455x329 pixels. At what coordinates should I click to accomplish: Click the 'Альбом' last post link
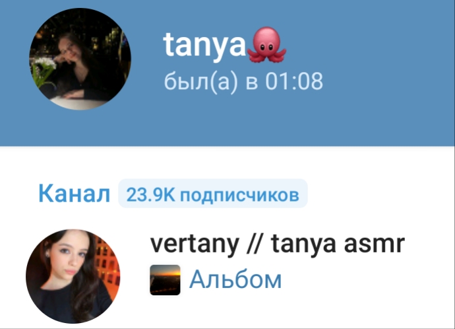pos(235,279)
